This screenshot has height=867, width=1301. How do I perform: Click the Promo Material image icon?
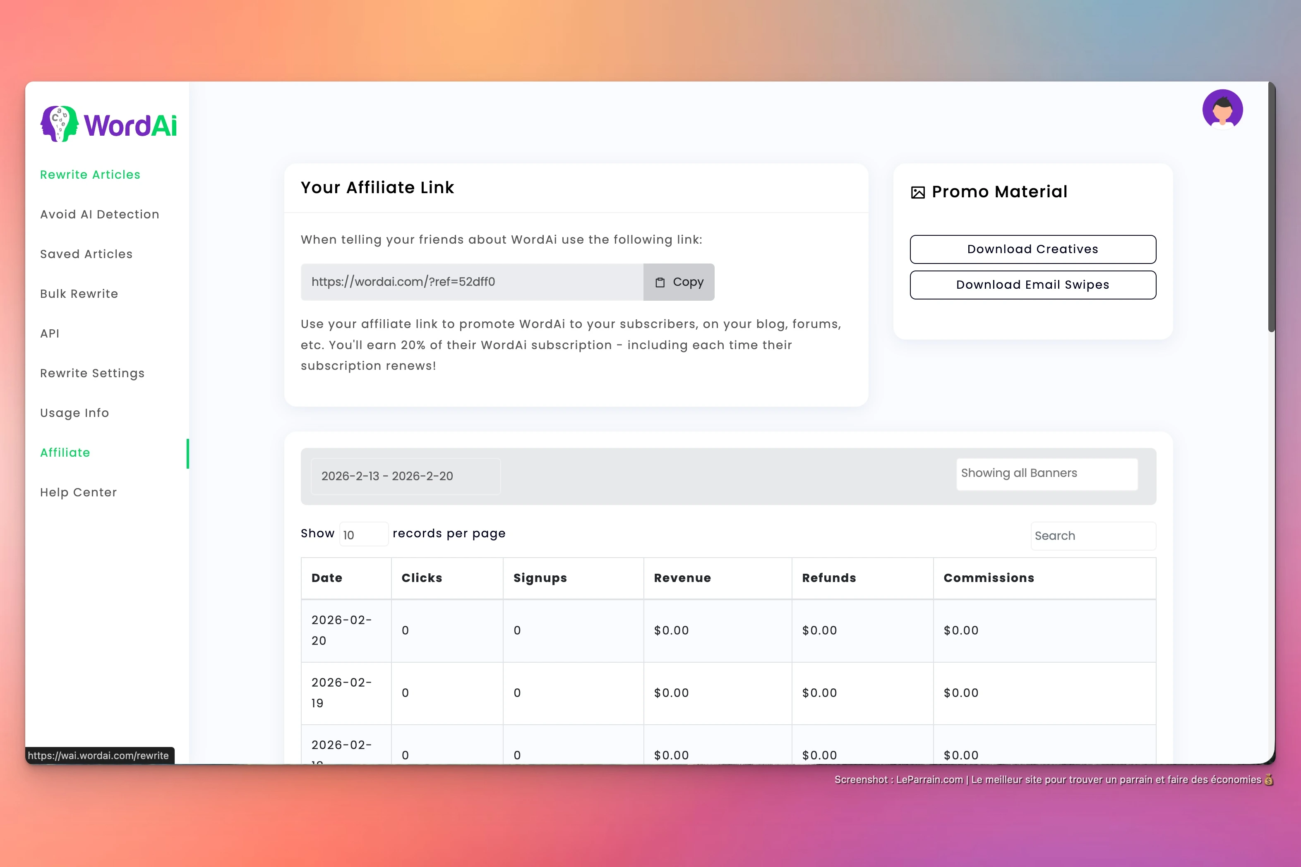(x=918, y=192)
